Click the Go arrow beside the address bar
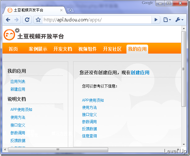This screenshot has width=190, height=156. click(156, 19)
